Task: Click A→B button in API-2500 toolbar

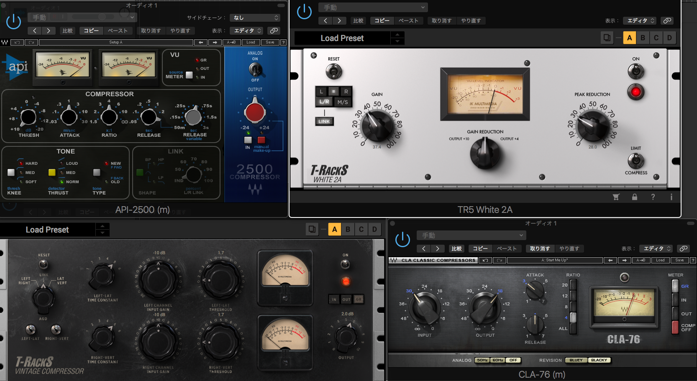Action: click(x=231, y=42)
